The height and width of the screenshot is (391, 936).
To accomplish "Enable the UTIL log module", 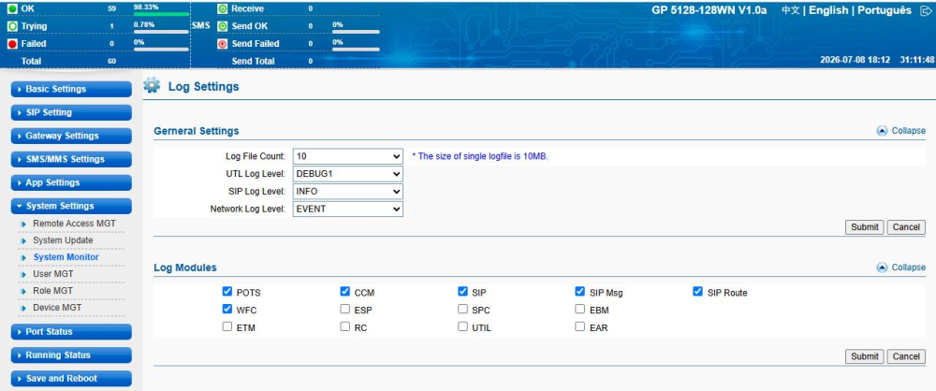I will coord(462,326).
